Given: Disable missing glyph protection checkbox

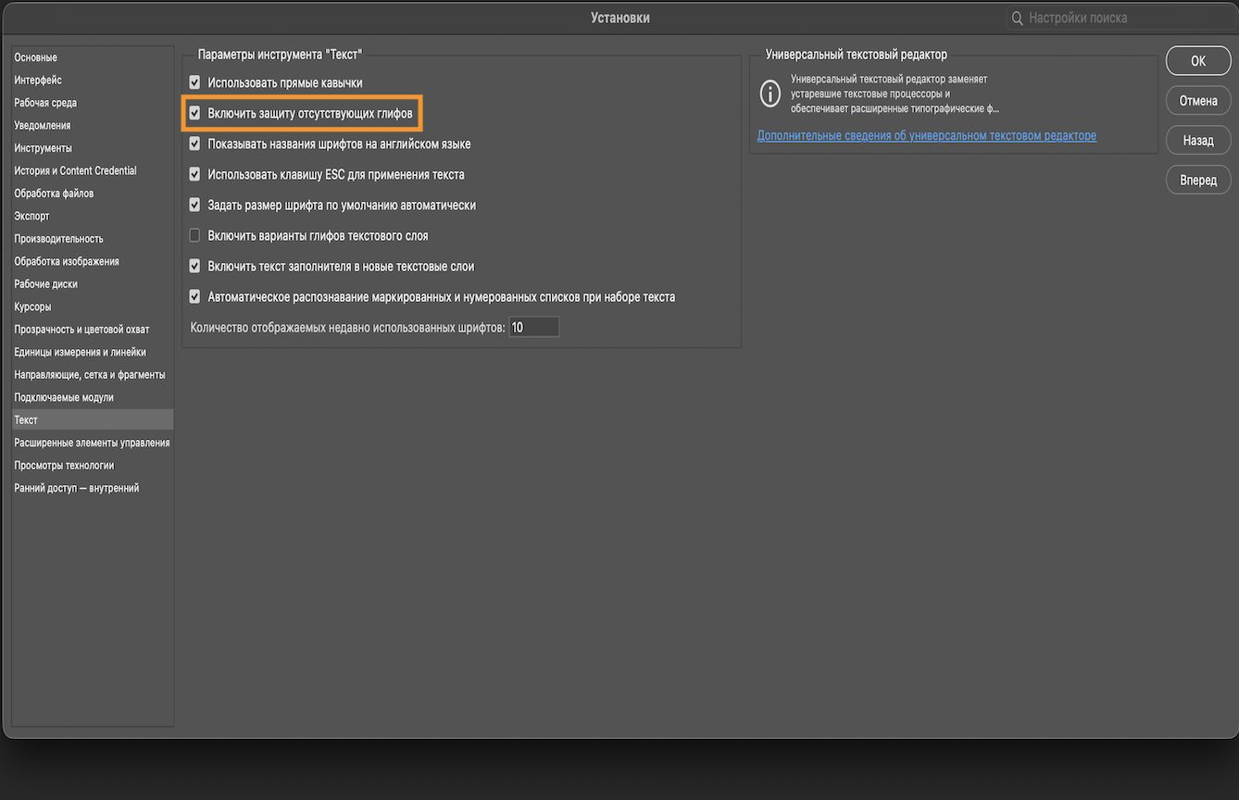Looking at the screenshot, I should tap(194, 113).
